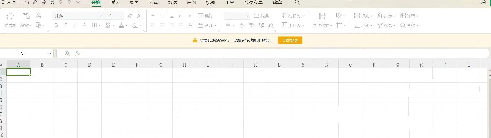Click Fill (填充) button
Image resolution: width=491 pixels, height=138 pixels.
[363, 16]
